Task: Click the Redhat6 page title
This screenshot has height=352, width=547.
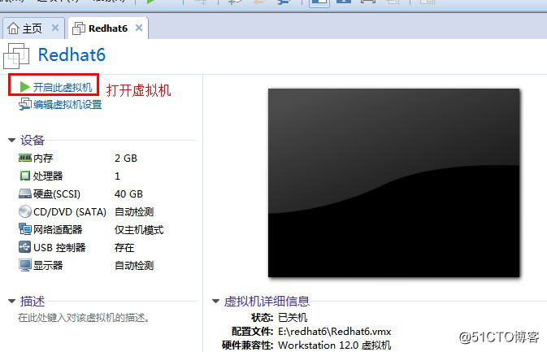Action: (72, 54)
